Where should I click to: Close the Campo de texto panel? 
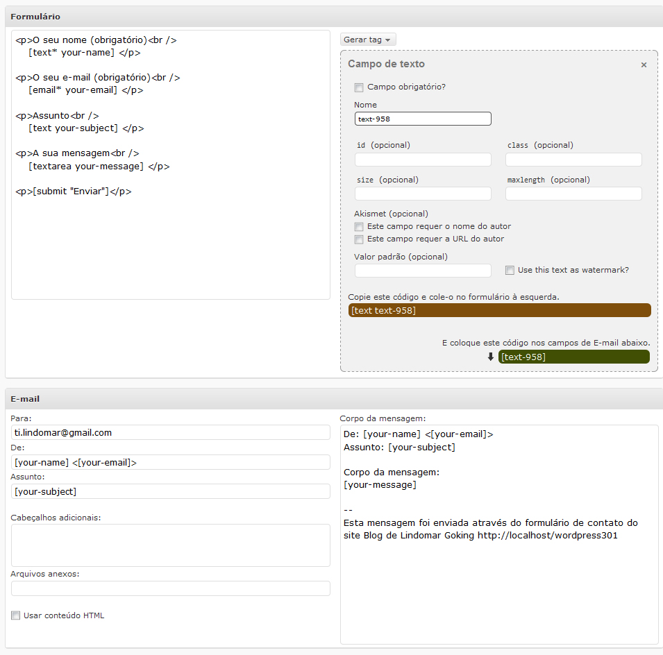[644, 65]
